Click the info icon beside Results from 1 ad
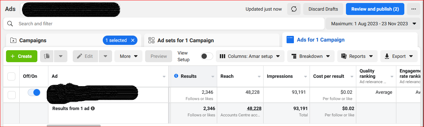This screenshot has width=424, height=127. (x=93, y=108)
